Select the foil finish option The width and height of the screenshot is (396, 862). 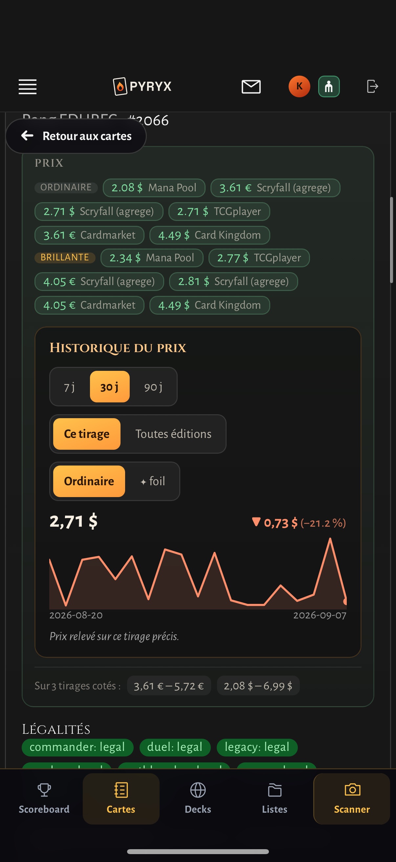point(153,481)
